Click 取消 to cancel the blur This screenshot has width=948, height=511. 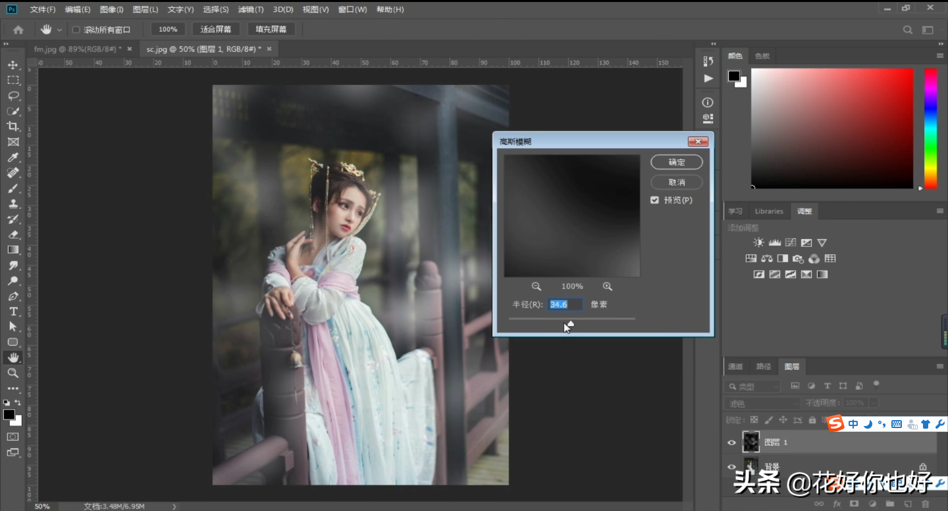pos(676,182)
